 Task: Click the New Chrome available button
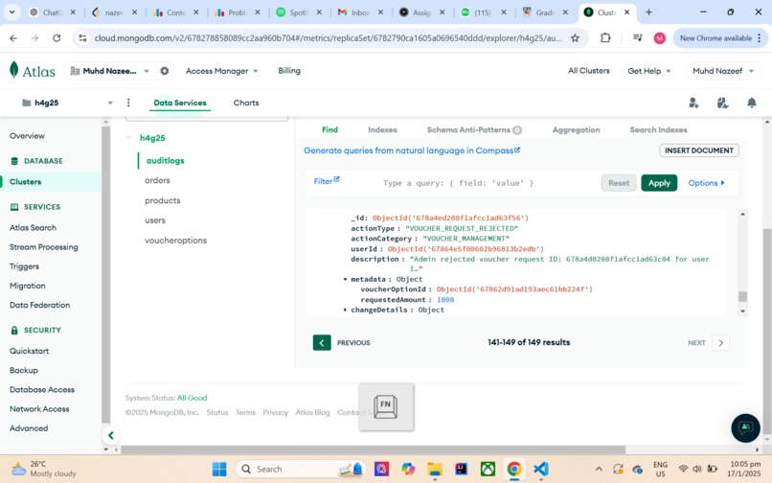[720, 38]
